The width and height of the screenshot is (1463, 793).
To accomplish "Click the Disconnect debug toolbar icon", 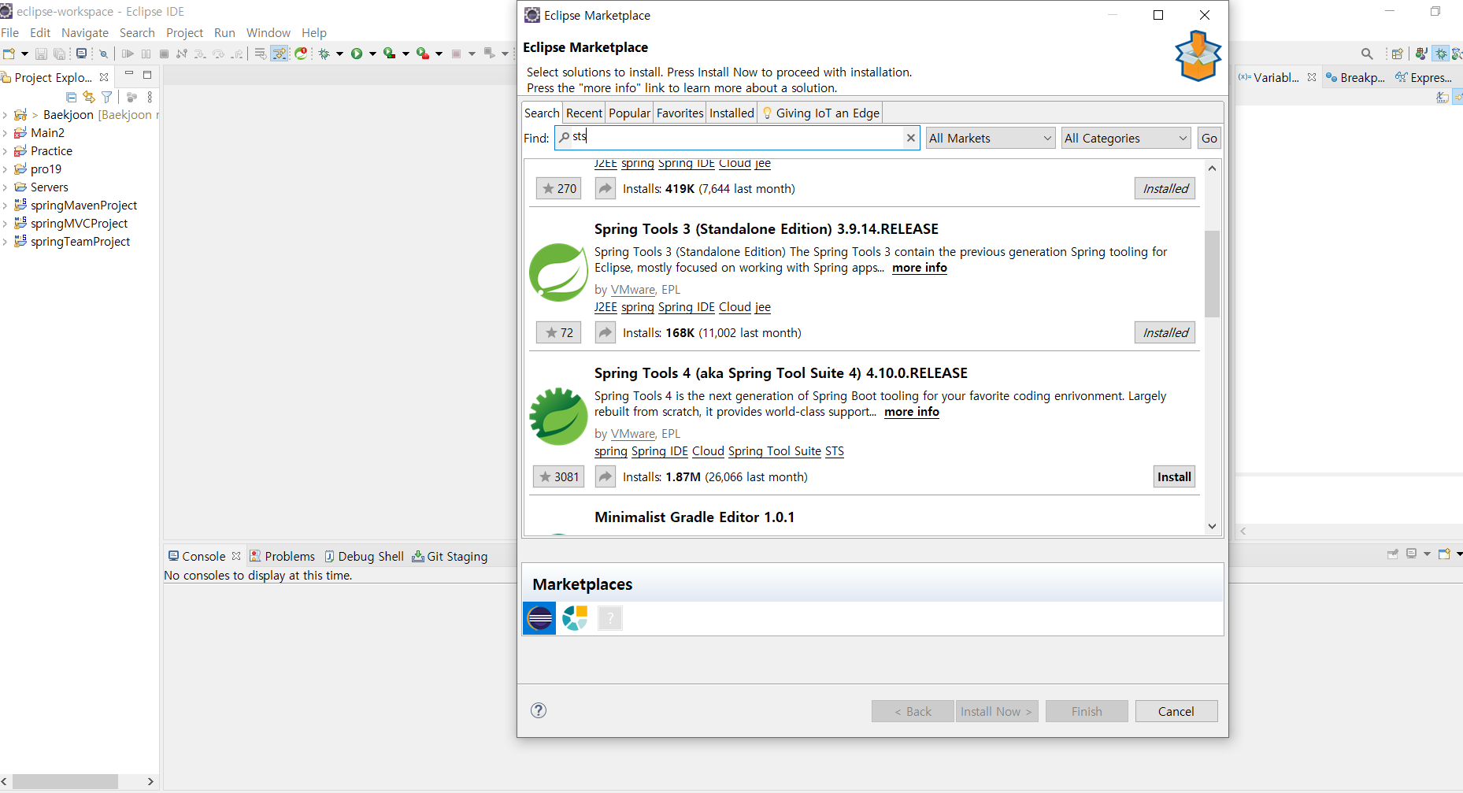I will pyautogui.click(x=182, y=54).
